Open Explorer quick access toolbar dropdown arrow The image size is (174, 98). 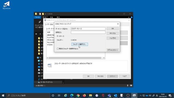(x=45, y=14)
